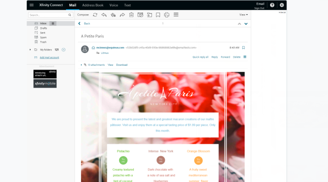328x182 pixels.
Task: Click sender address mcinnes@equinux.com
Action: 110,48
